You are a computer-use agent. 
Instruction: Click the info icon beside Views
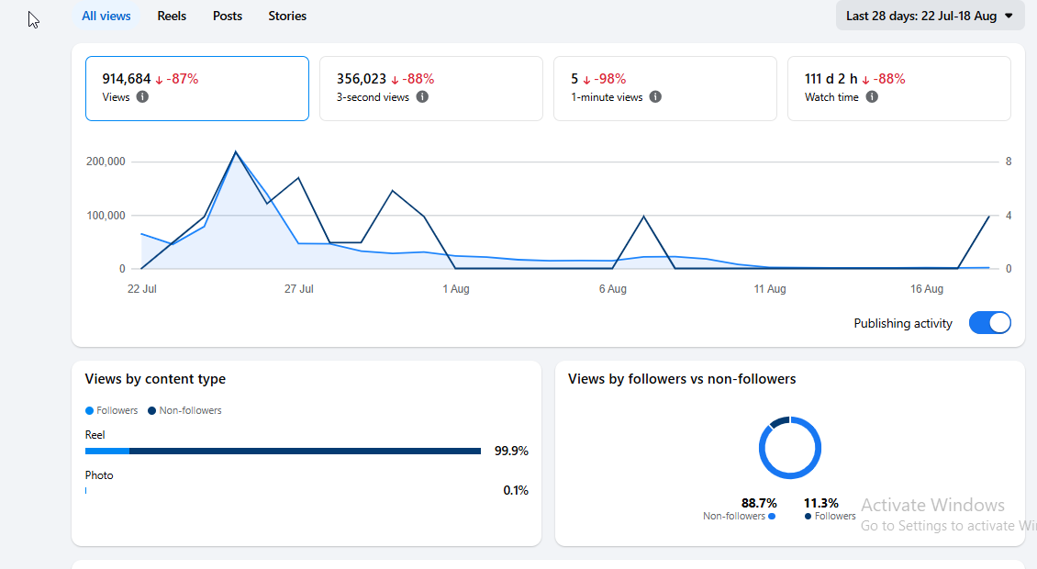[x=142, y=96]
